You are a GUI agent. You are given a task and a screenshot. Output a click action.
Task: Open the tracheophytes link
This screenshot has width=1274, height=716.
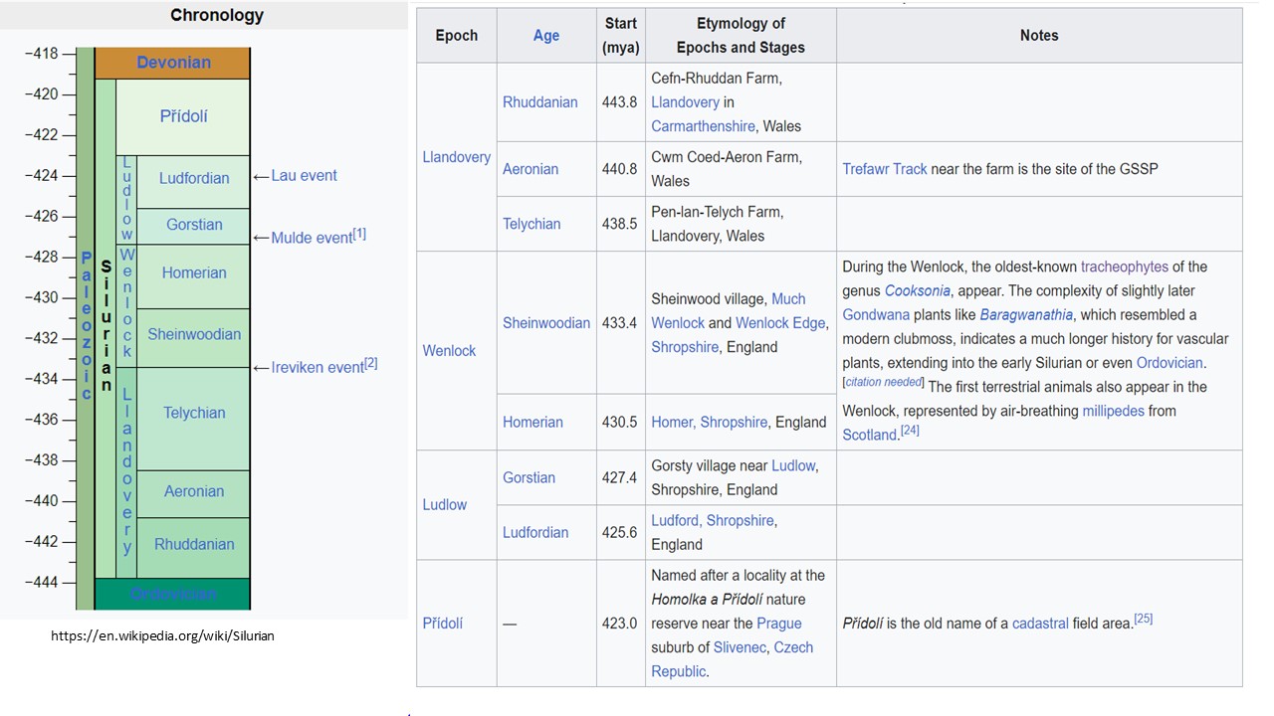coord(1125,267)
